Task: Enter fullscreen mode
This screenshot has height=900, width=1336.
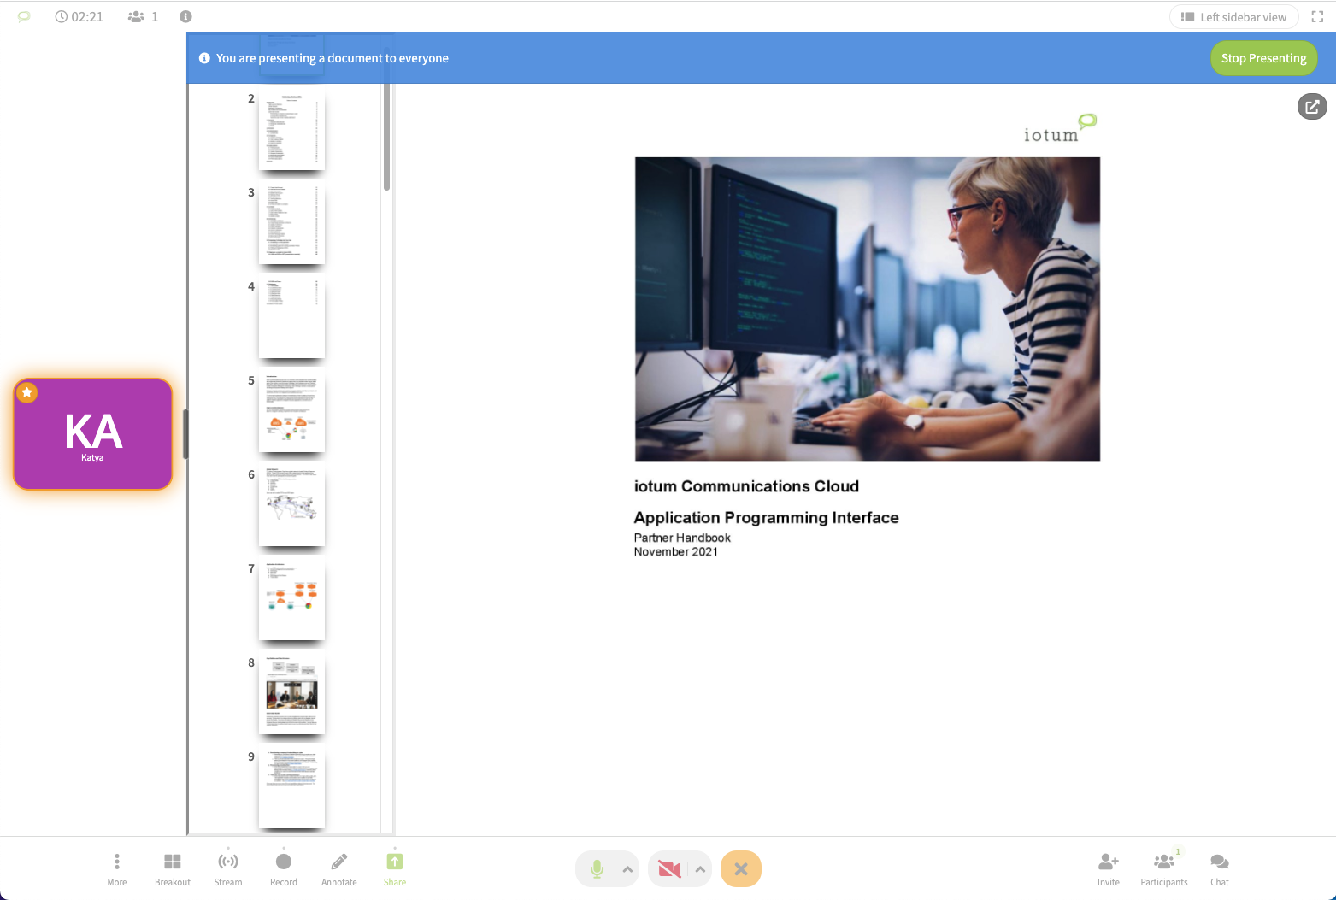Action: point(1317,17)
